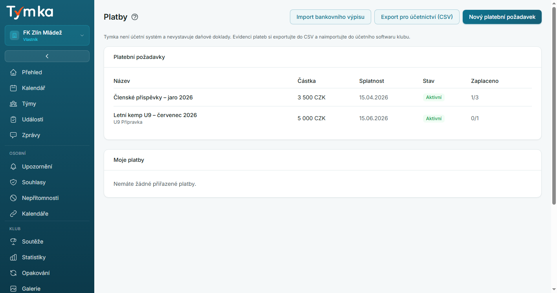
Task: Click the due date 15.06.2026
Action: point(374,118)
